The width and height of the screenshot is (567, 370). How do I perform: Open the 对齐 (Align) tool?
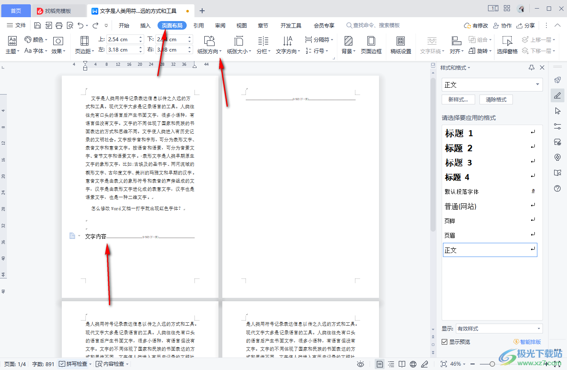tap(457, 45)
